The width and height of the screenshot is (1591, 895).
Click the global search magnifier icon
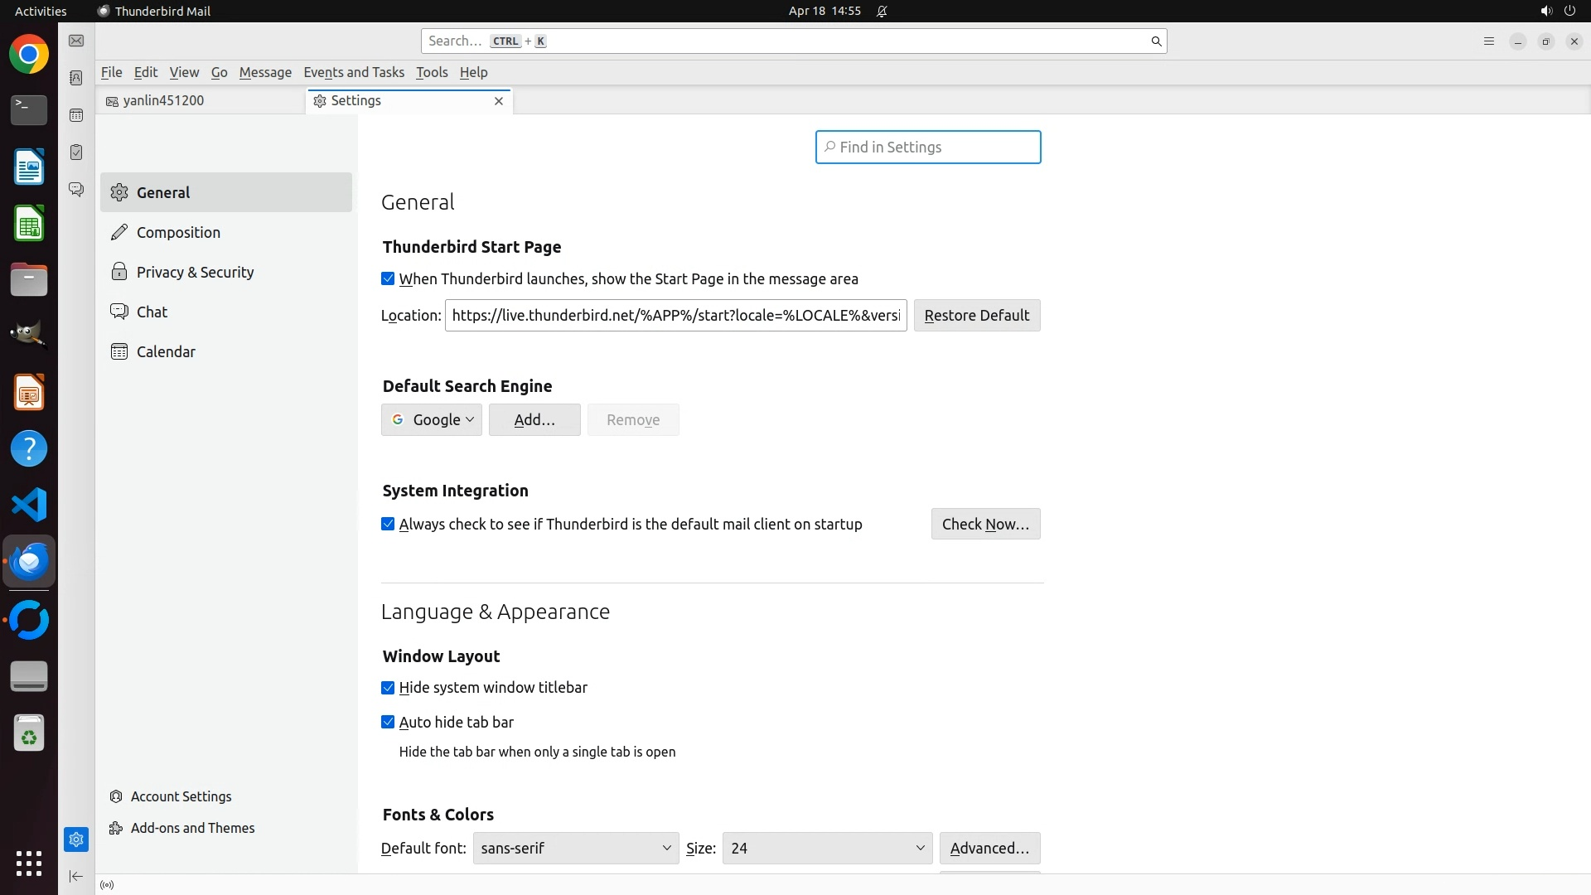(x=1156, y=41)
